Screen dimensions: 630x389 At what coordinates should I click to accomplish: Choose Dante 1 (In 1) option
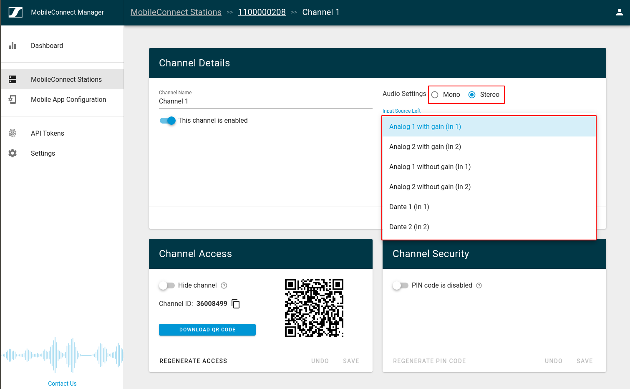tap(489, 207)
